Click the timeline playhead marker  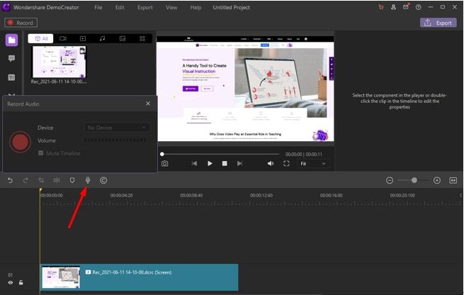pyautogui.click(x=40, y=191)
